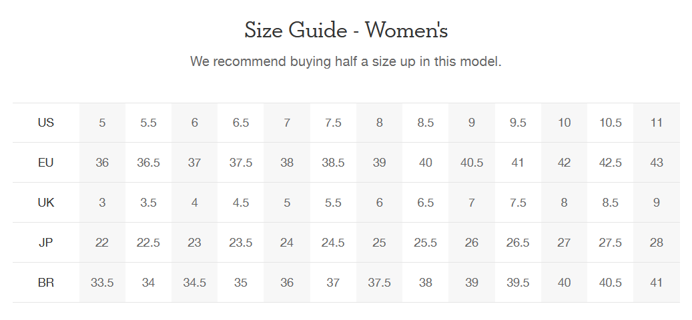Click the Size Guide - Women's heading
Viewport: 692px width, 320px height.
(x=346, y=31)
